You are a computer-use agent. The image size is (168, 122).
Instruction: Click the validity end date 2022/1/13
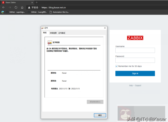point(75,89)
